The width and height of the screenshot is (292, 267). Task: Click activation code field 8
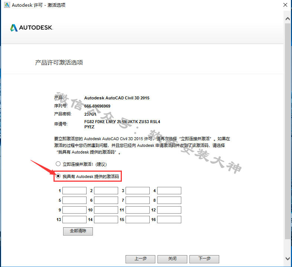click(169, 200)
